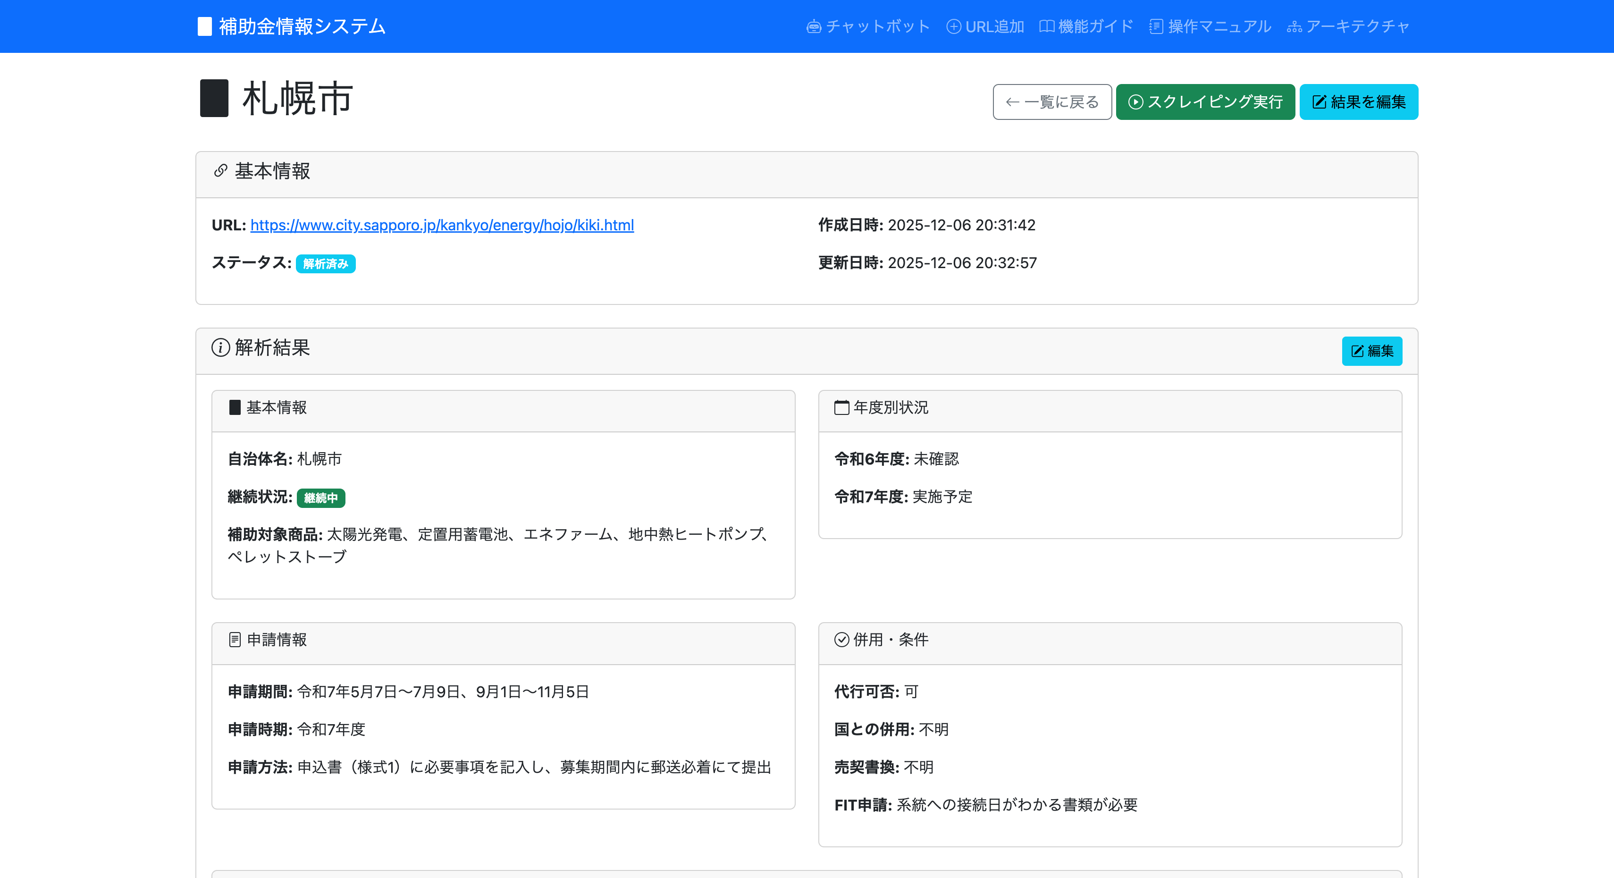This screenshot has height=878, width=1614.
Task: Open the Sapporo city kiki.html URL link
Action: click(442, 225)
